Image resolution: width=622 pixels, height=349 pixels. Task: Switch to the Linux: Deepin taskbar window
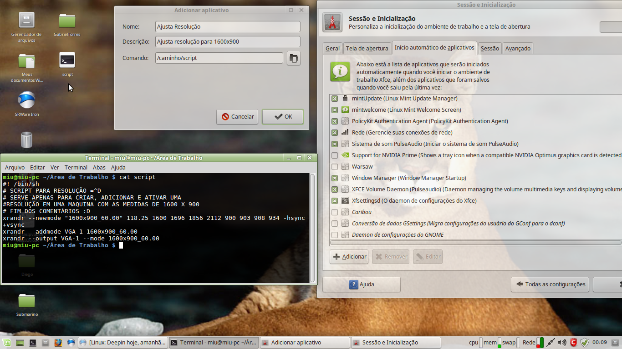point(122,343)
